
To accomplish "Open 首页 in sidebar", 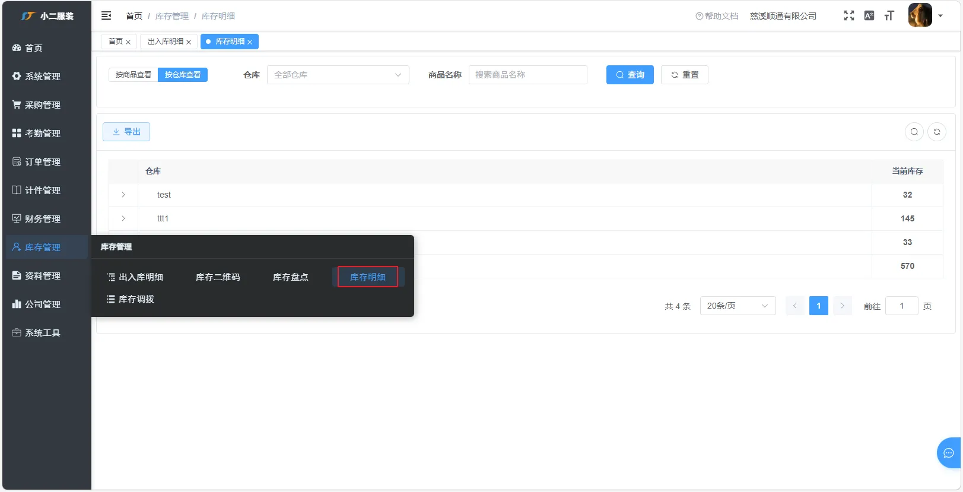I will pyautogui.click(x=47, y=47).
